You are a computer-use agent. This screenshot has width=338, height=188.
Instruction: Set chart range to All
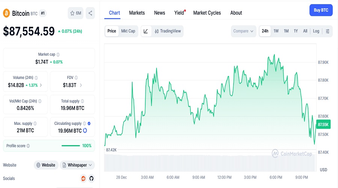tap(305, 31)
